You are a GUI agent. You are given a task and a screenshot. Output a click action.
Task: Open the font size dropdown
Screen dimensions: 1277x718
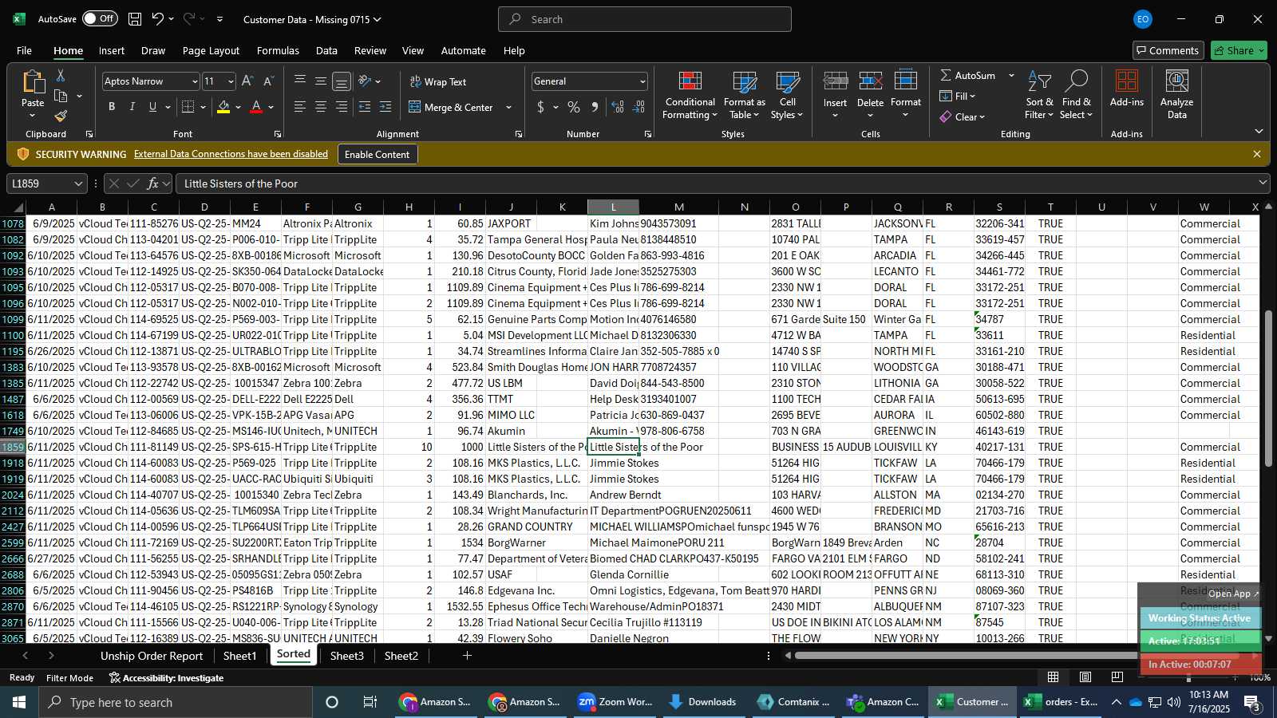click(231, 81)
